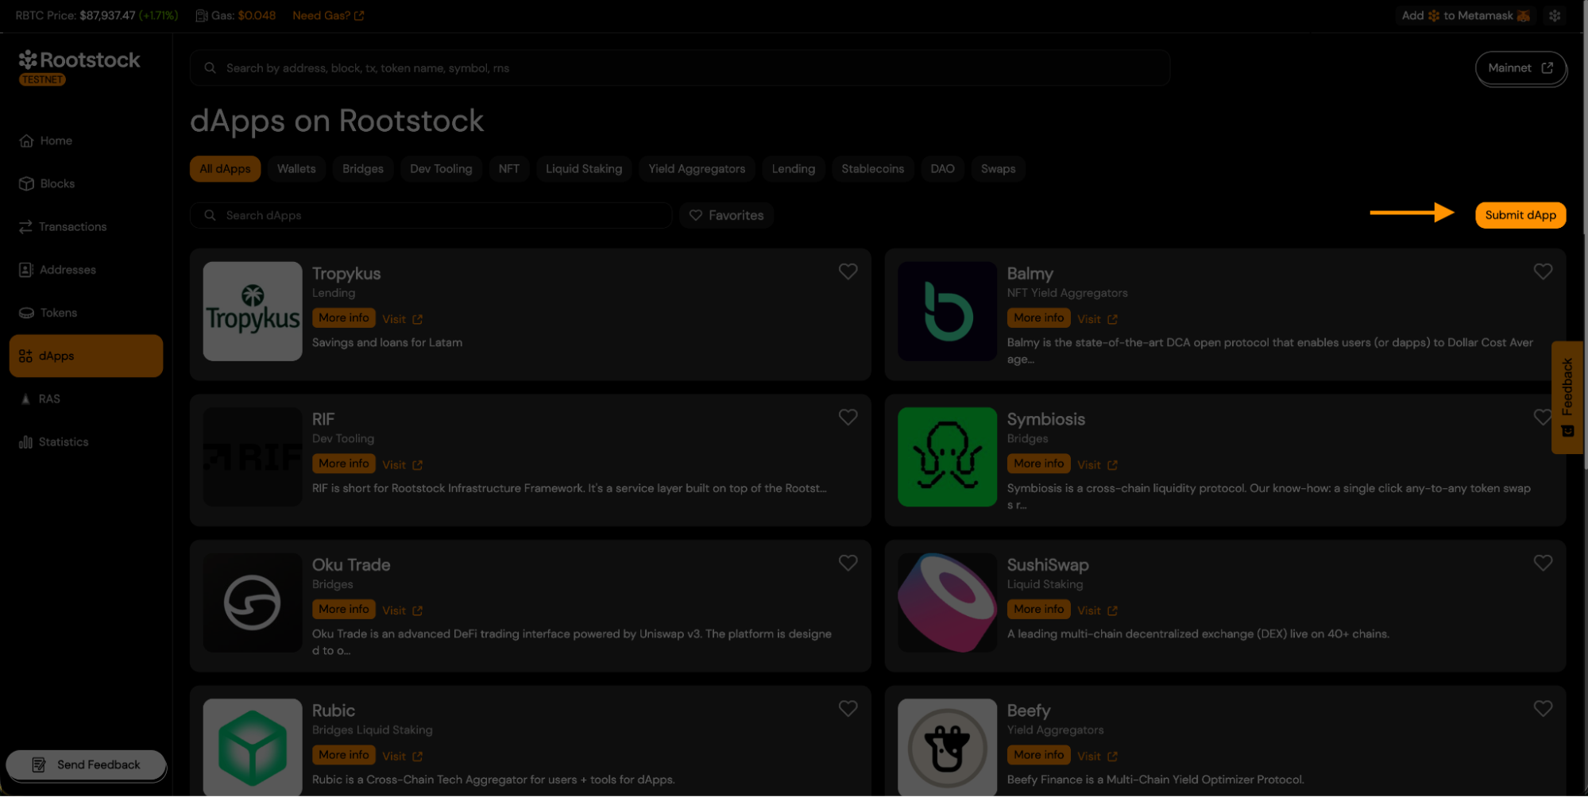
Task: Click the Need Gas? link
Action: 327,16
